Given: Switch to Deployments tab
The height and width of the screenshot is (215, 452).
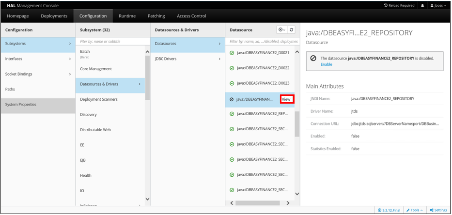Looking at the screenshot, I should click(x=54, y=16).
